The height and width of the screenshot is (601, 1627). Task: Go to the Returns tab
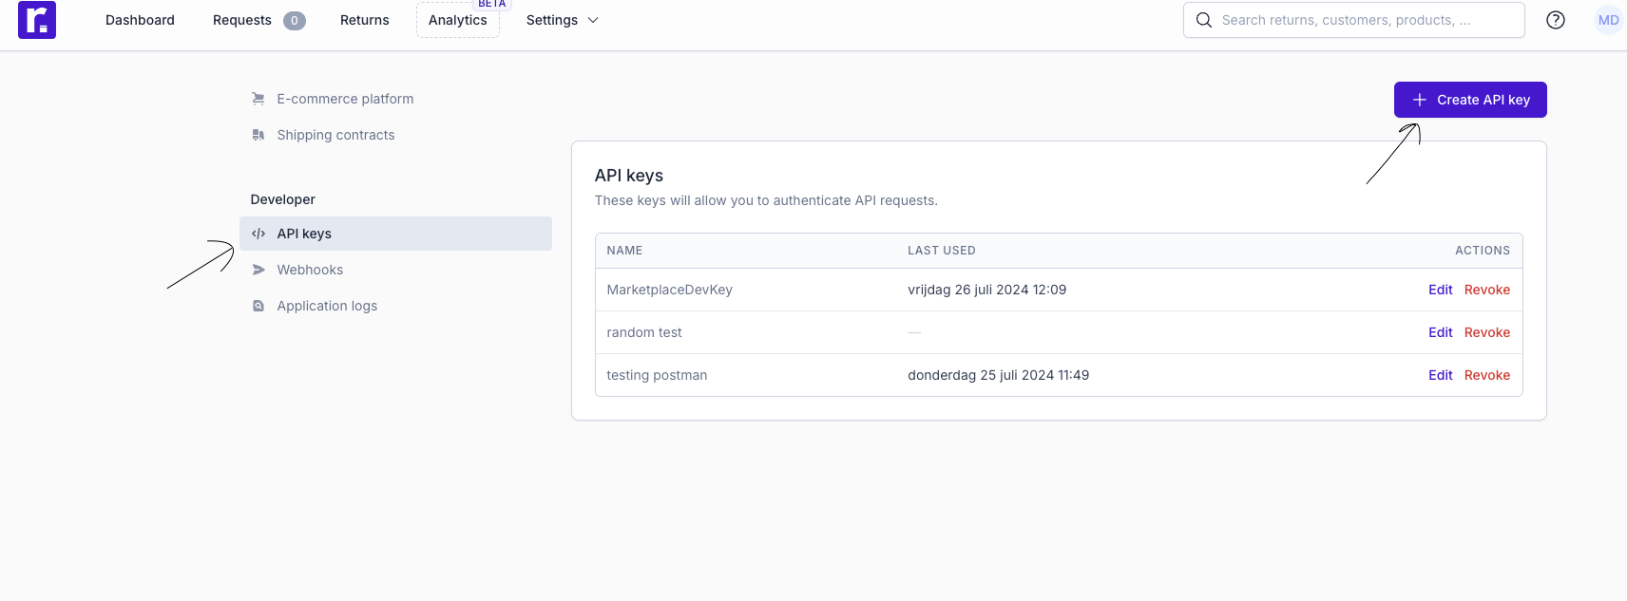(365, 20)
